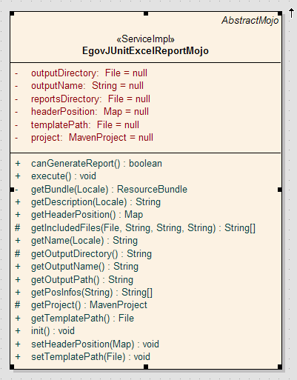
Task: Select the getBundle(Locale) operation
Action: click(101, 190)
